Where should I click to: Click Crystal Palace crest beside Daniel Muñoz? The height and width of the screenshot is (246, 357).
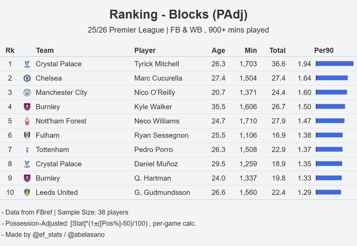click(x=27, y=164)
